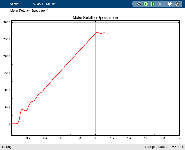Click the dock scope window icon
Viewport: 185px width, 150px height.
point(177,4)
